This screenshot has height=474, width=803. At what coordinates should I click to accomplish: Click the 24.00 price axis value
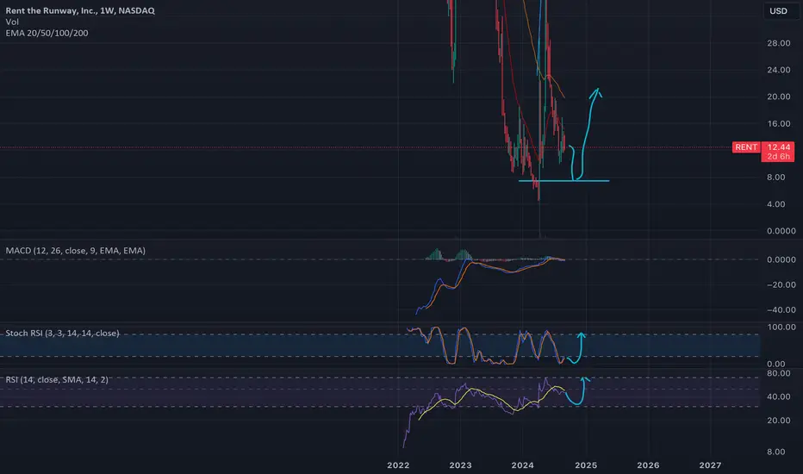(778, 70)
